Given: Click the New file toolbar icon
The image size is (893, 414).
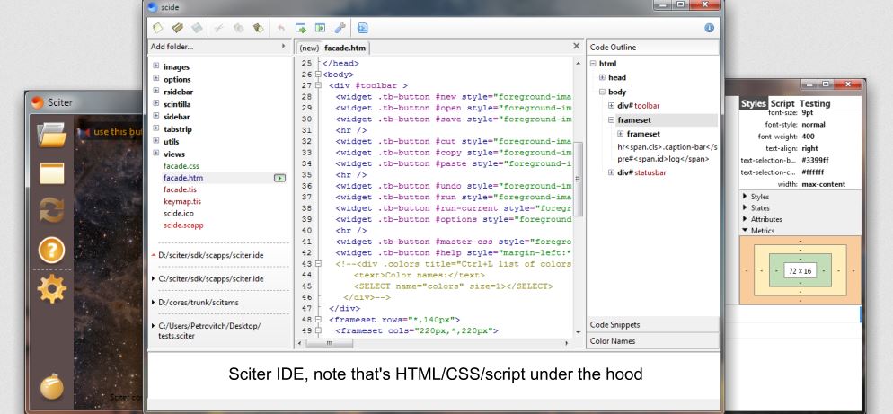Looking at the screenshot, I should coord(158,27).
